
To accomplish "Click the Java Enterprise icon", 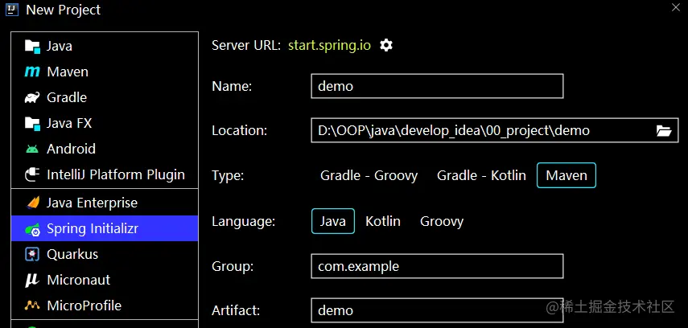I will pyautogui.click(x=32, y=203).
